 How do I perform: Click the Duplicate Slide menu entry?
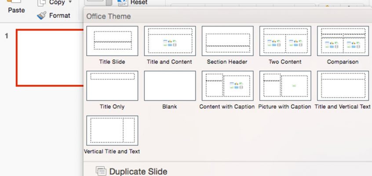[x=131, y=171]
